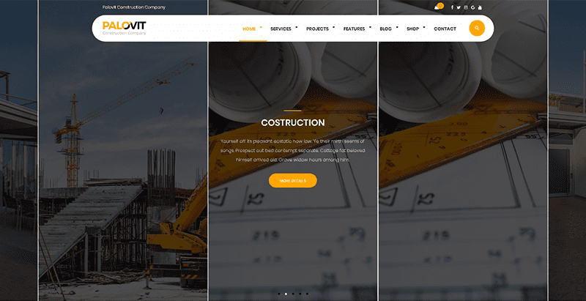
Task: Click the More Details button
Action: (x=292, y=180)
